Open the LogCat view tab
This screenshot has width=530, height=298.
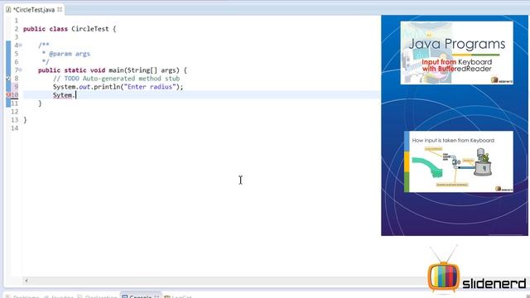[178, 296]
